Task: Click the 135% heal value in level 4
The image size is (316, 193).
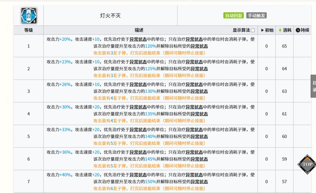Action: coord(151,114)
